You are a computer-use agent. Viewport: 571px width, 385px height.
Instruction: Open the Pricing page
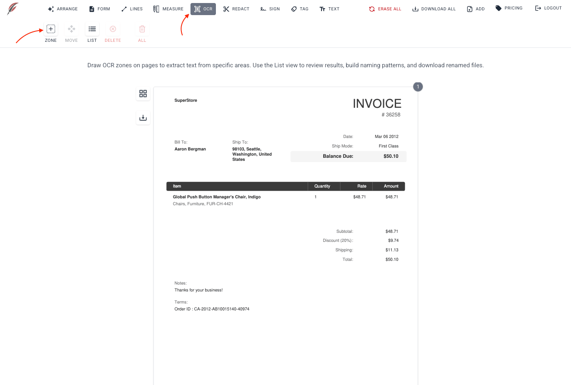(x=509, y=8)
